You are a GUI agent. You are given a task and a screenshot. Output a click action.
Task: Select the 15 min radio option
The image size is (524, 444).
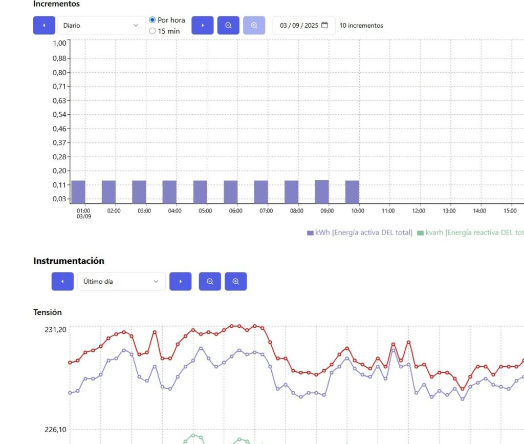point(152,31)
